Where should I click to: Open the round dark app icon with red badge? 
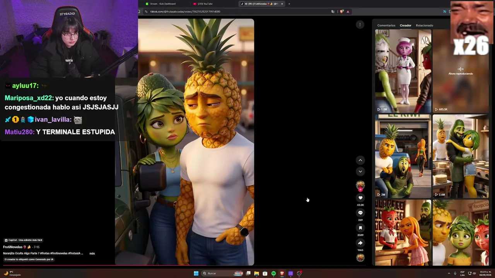[299, 273]
